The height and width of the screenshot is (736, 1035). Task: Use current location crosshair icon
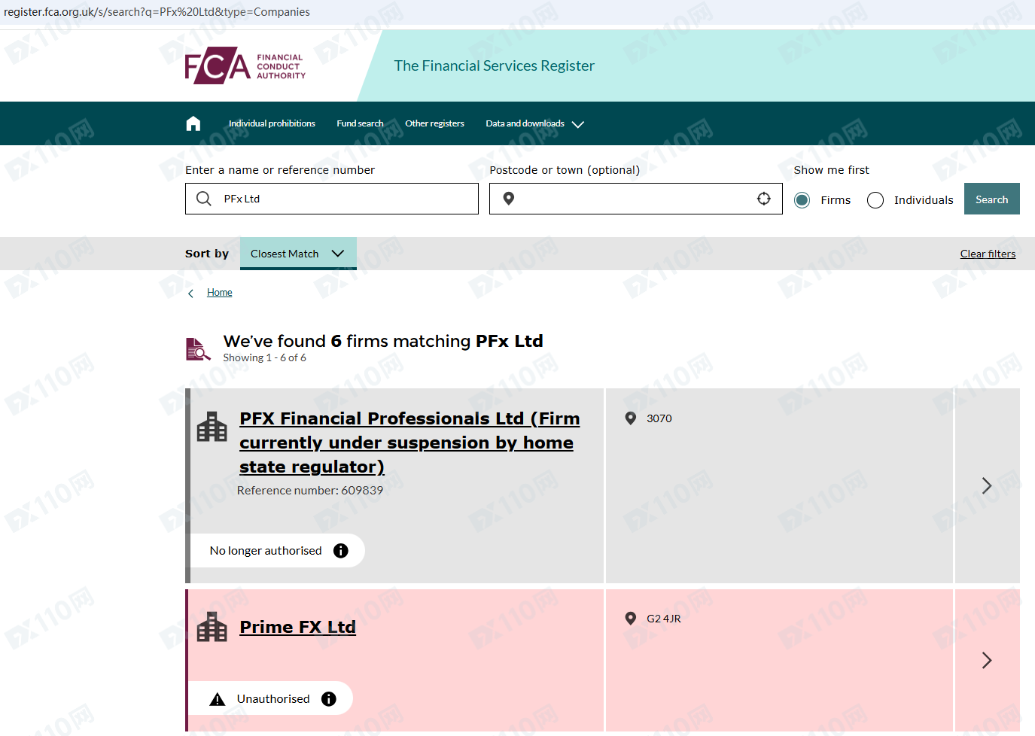(764, 199)
